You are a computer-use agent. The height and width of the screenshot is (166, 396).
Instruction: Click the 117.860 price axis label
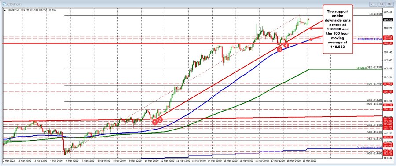[388, 61]
